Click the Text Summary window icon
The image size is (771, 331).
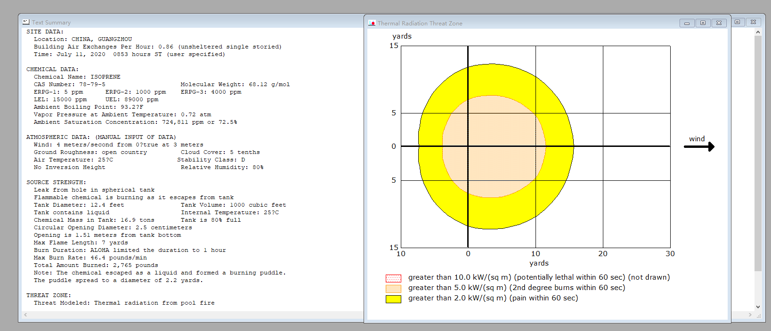26,22
